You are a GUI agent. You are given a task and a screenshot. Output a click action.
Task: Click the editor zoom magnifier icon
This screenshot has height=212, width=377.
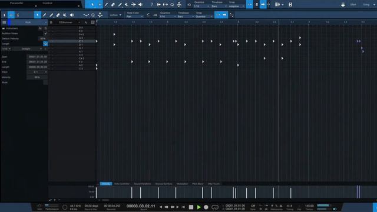93,15
